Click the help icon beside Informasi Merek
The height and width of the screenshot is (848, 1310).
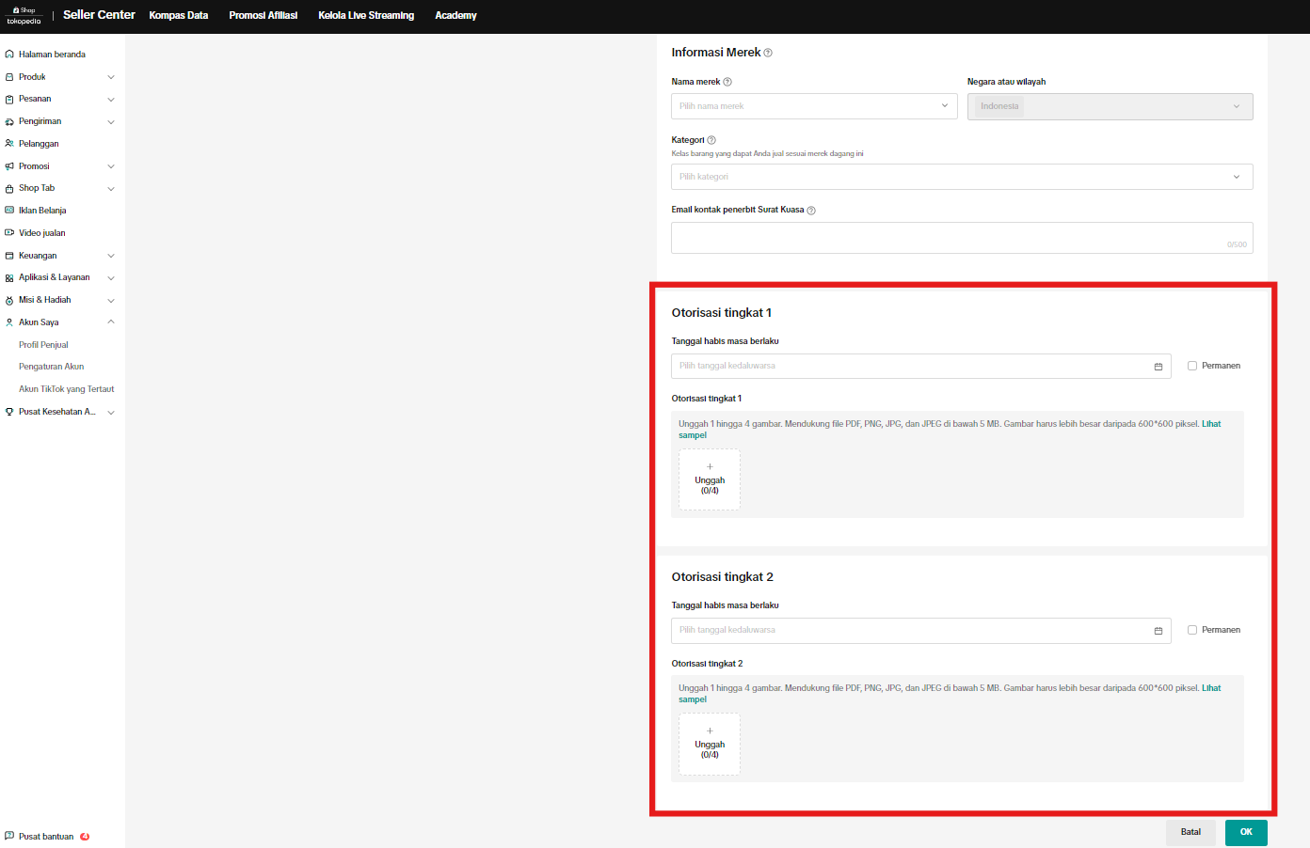[768, 53]
